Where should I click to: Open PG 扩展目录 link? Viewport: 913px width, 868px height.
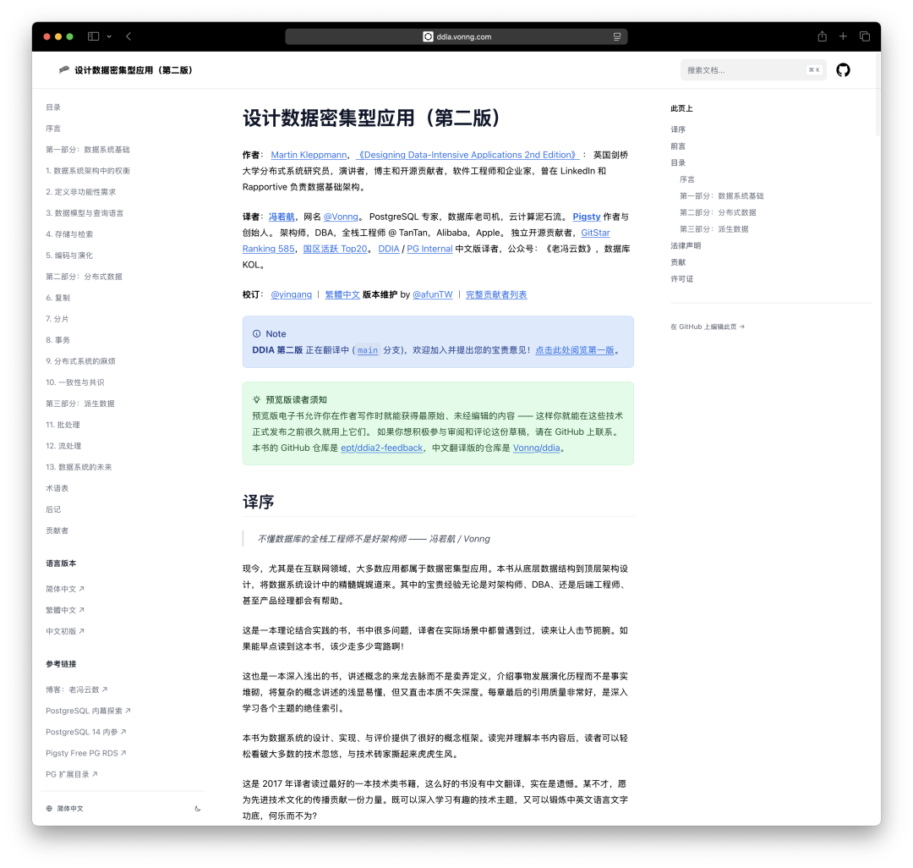pos(72,774)
